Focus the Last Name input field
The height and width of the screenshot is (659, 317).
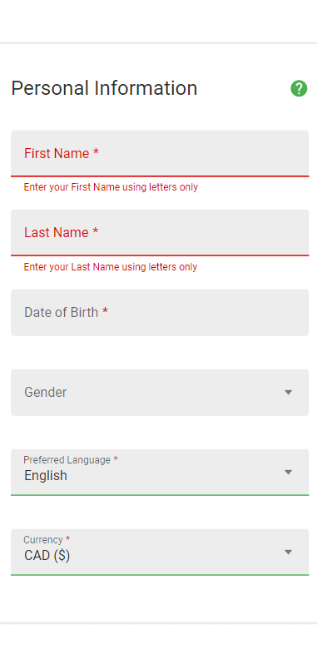point(160,232)
